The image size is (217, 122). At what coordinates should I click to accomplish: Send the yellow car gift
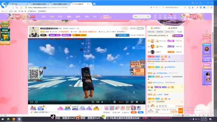click(96, 108)
